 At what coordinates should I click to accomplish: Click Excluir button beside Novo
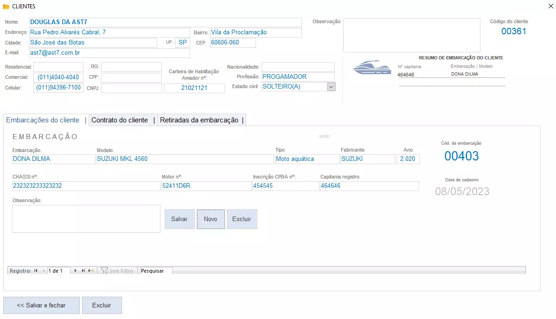[x=242, y=219]
